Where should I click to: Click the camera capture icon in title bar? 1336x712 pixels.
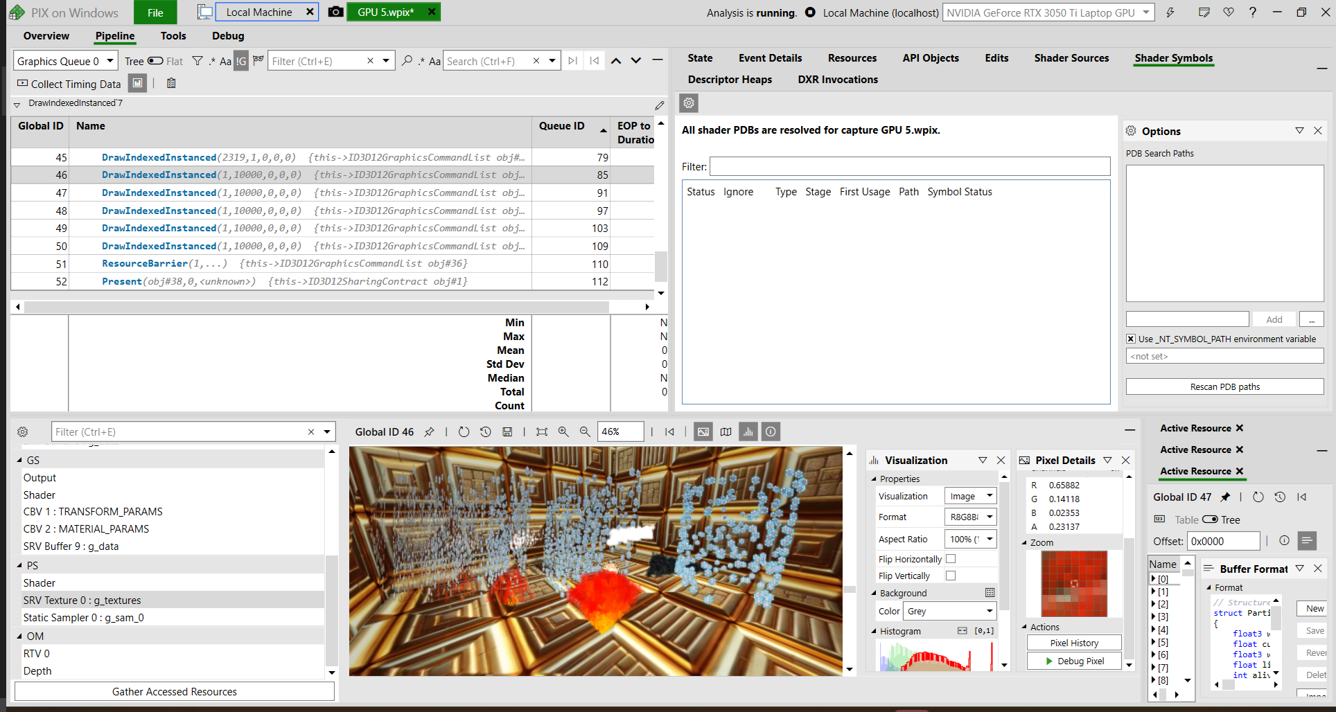(x=335, y=12)
